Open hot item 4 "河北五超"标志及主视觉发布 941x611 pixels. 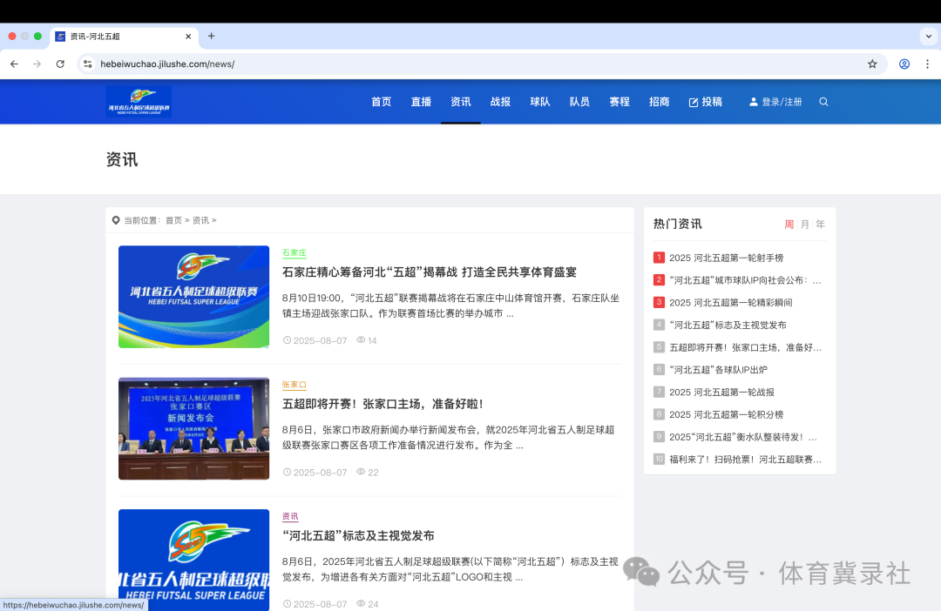click(x=728, y=325)
